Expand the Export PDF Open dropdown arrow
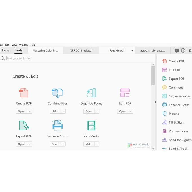The image size is (192, 192). click(29, 144)
